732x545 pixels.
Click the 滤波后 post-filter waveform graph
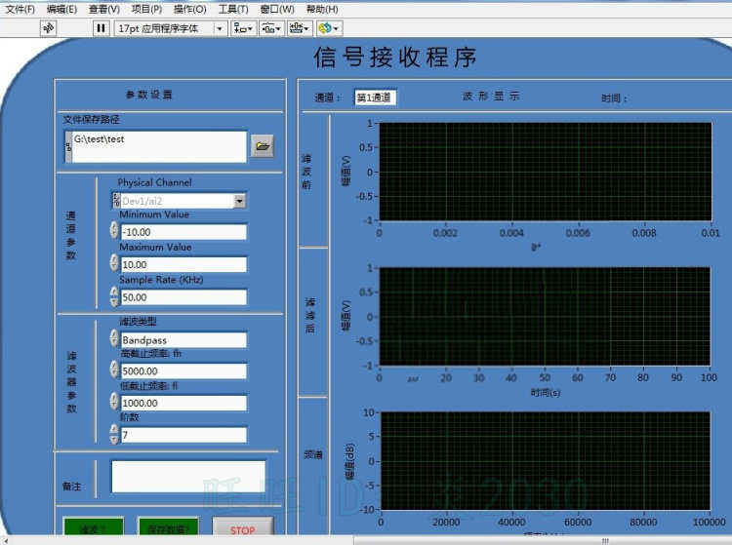(x=545, y=316)
